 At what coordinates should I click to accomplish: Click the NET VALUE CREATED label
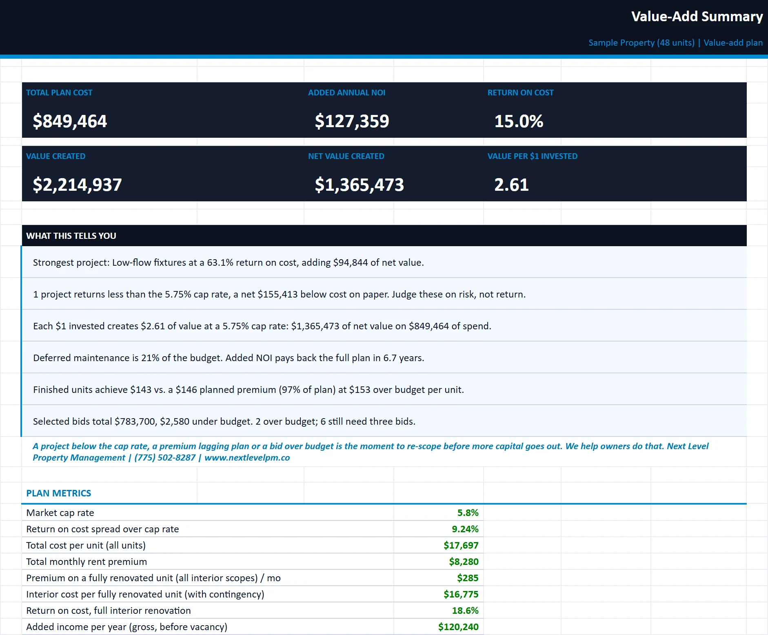(346, 156)
